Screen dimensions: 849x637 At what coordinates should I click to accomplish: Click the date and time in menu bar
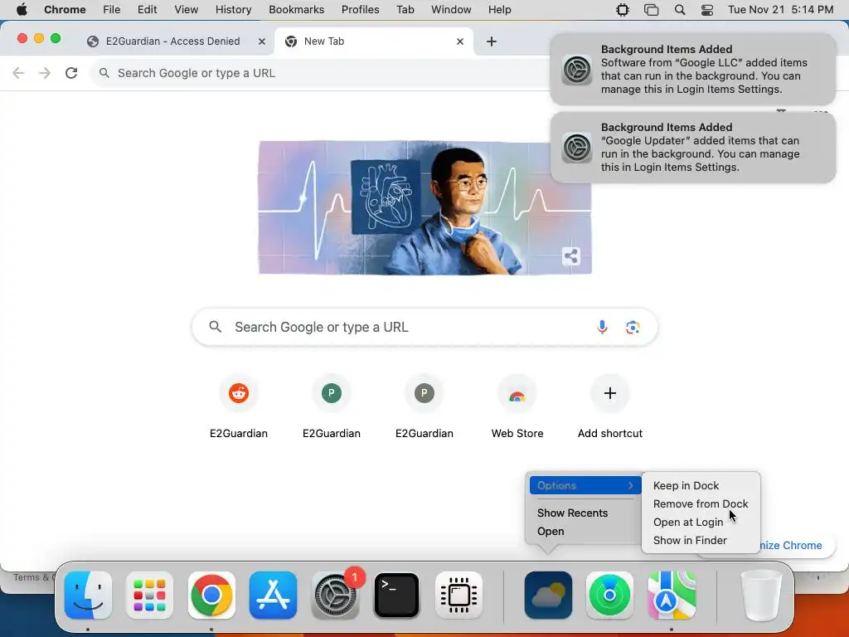click(x=780, y=10)
